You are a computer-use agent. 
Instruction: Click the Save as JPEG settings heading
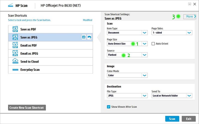click(113, 18)
